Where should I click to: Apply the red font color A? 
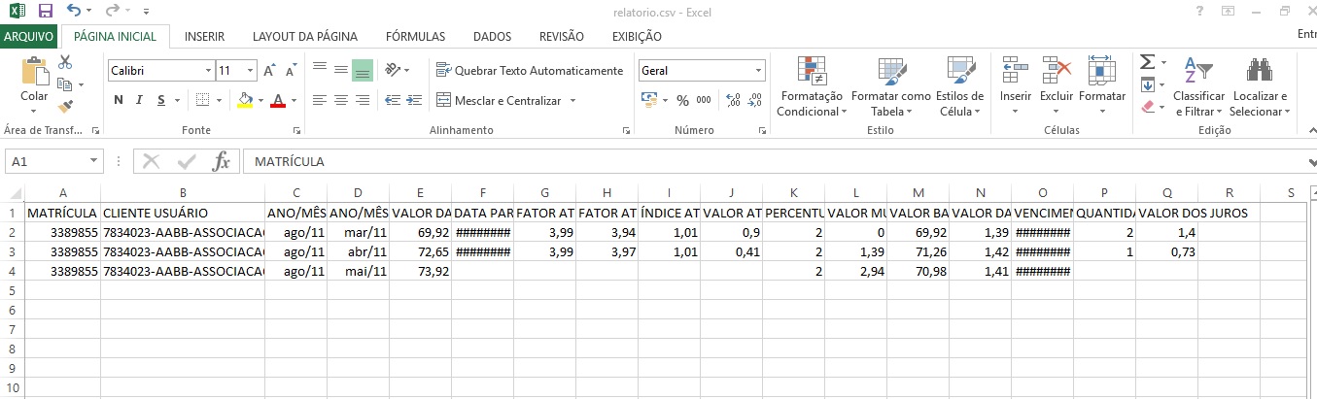pos(279,100)
